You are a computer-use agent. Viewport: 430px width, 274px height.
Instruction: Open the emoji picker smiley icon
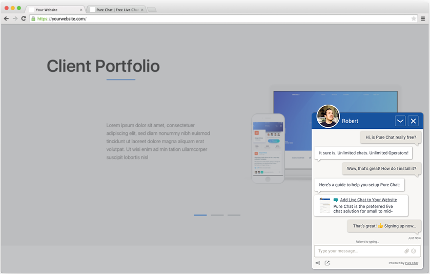[414, 251]
